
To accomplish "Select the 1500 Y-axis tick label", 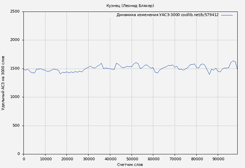I will point(15,69).
